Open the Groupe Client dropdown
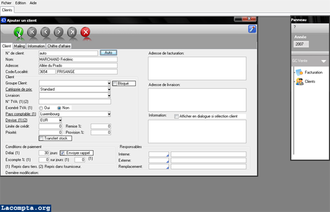The height and width of the screenshot is (212, 330). 109,83
